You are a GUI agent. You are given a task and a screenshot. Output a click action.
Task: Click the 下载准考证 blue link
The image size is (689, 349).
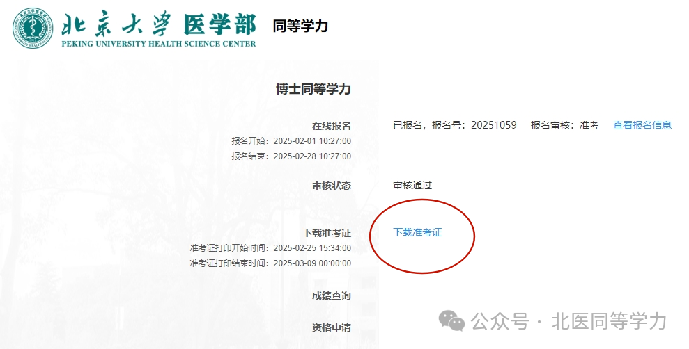417,232
